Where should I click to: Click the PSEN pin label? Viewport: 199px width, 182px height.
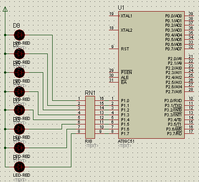[126, 73]
